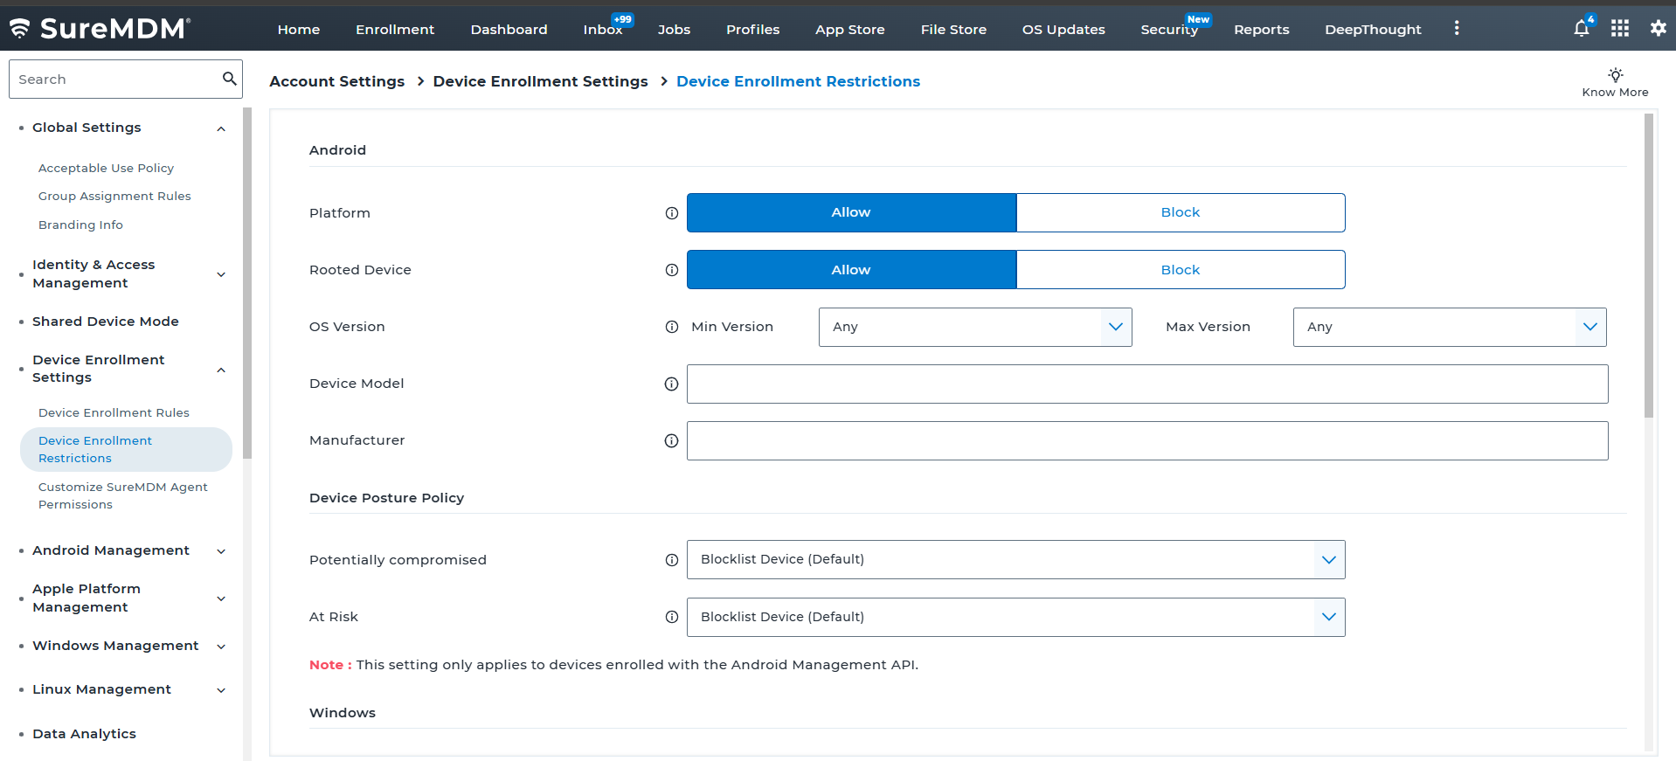Image resolution: width=1676 pixels, height=761 pixels.
Task: Set Rooted Device to Block
Action: (x=1180, y=270)
